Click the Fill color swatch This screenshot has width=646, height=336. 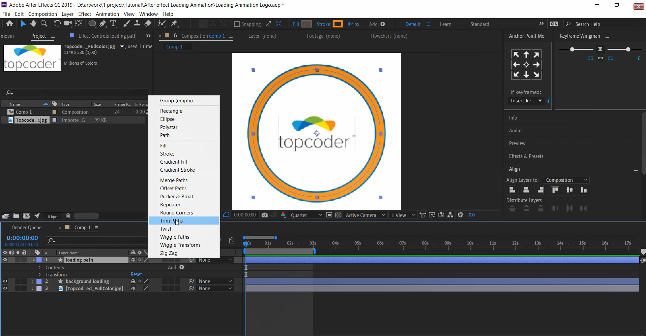[306, 24]
